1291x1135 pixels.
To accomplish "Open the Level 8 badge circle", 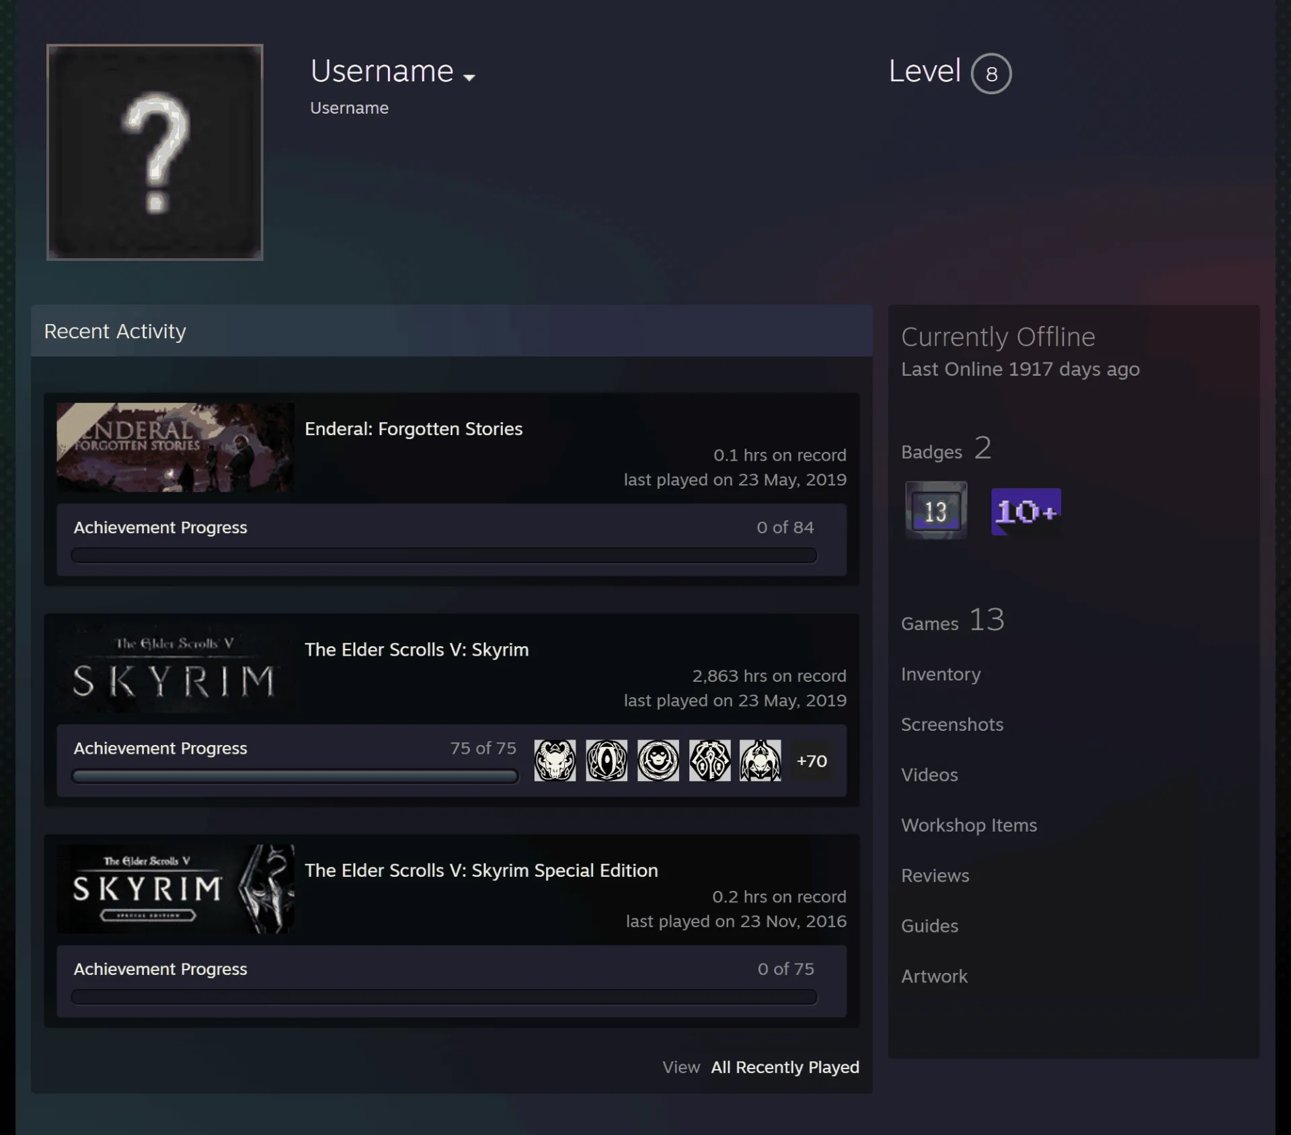I will click(991, 73).
